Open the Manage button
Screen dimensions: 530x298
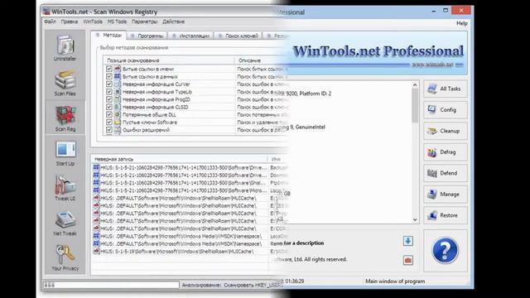[x=446, y=195]
